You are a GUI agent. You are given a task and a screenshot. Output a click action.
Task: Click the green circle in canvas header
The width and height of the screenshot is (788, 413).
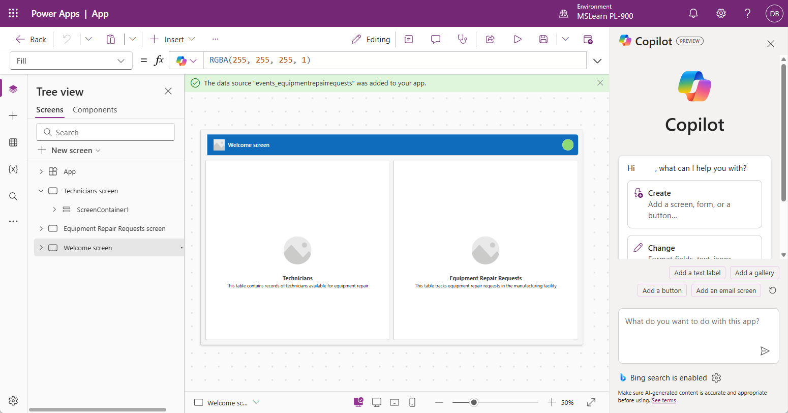[x=568, y=145]
